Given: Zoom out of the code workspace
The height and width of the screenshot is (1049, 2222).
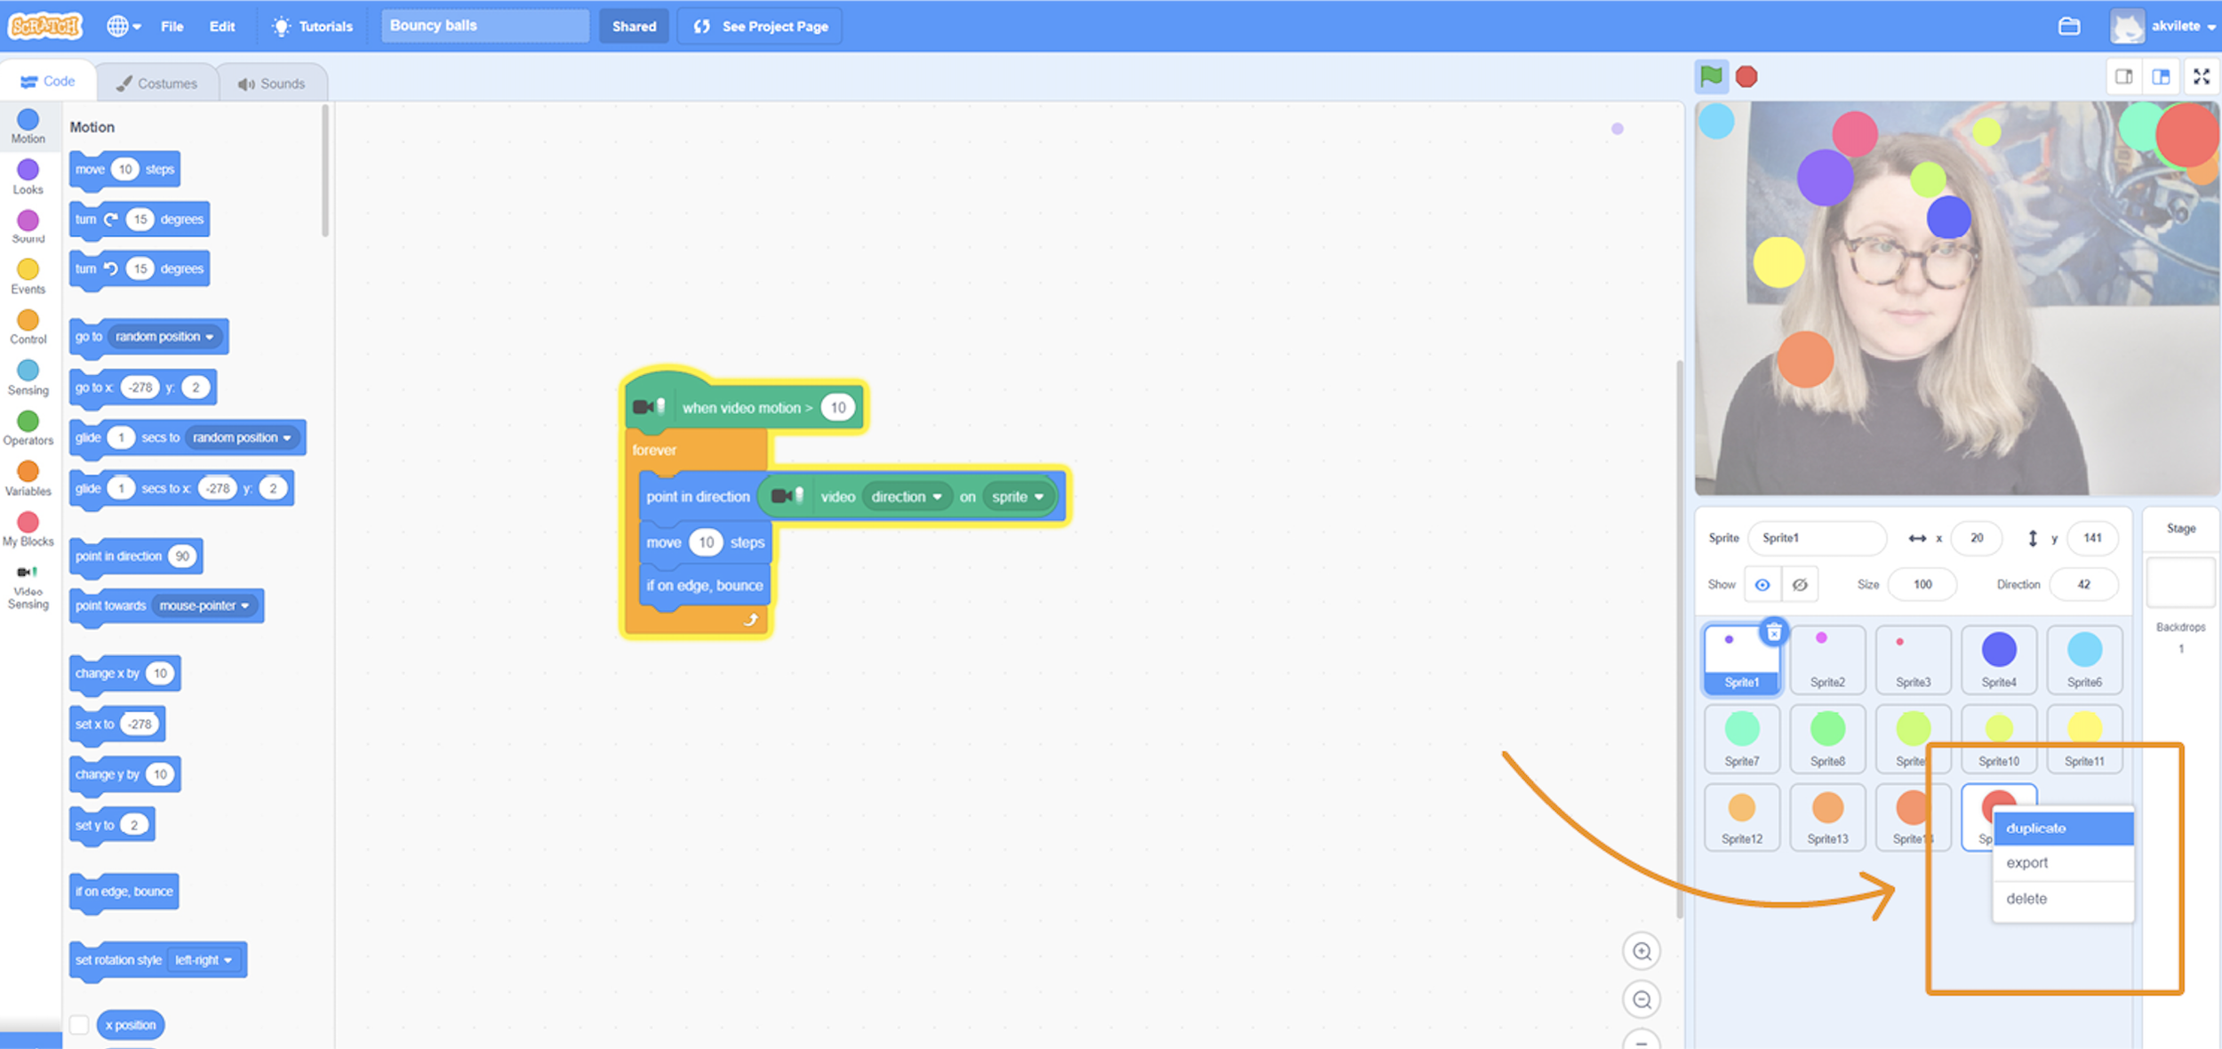Looking at the screenshot, I should tap(1642, 999).
